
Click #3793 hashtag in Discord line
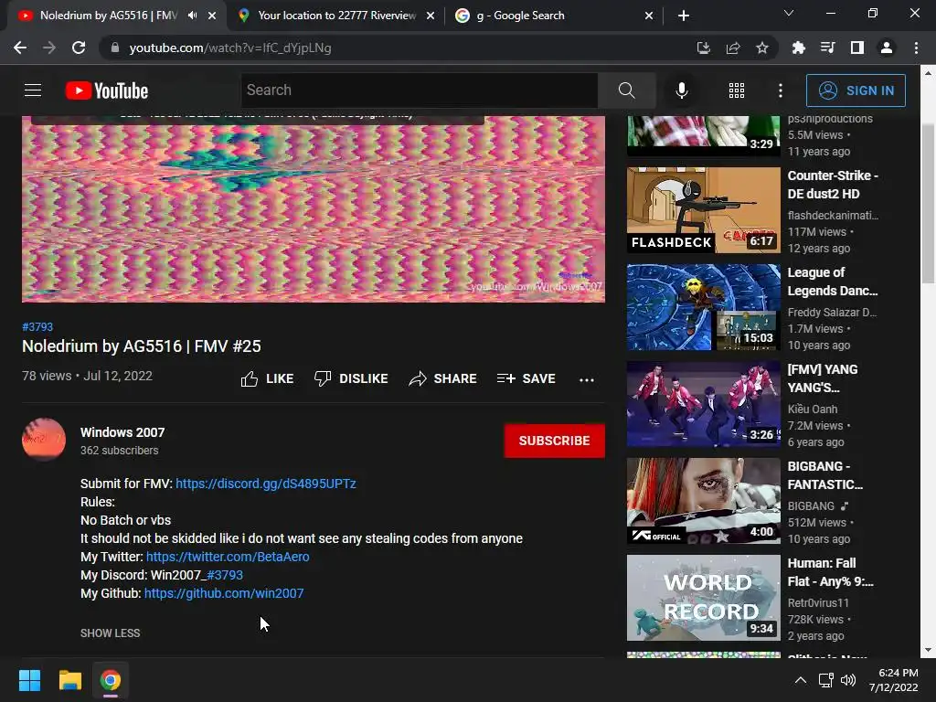[x=225, y=575]
